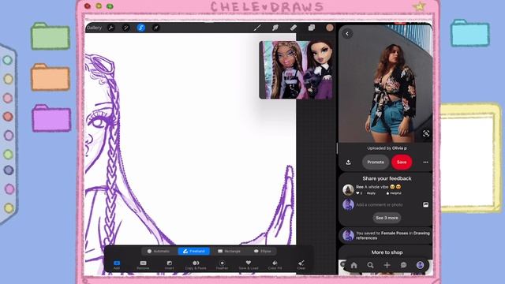The image size is (505, 284).
Task: Reply to Ree's comment
Action: (372, 193)
